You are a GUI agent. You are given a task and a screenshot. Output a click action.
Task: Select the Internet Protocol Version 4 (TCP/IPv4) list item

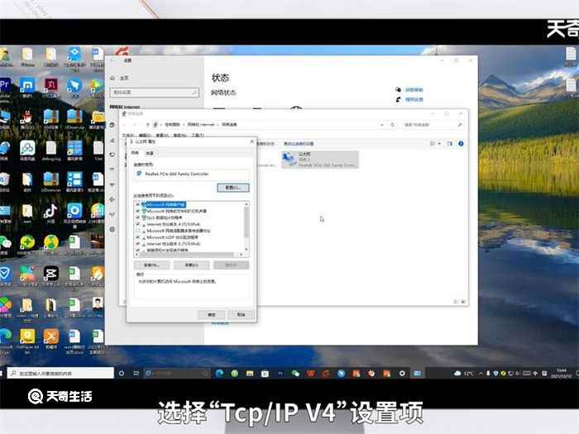click(173, 224)
